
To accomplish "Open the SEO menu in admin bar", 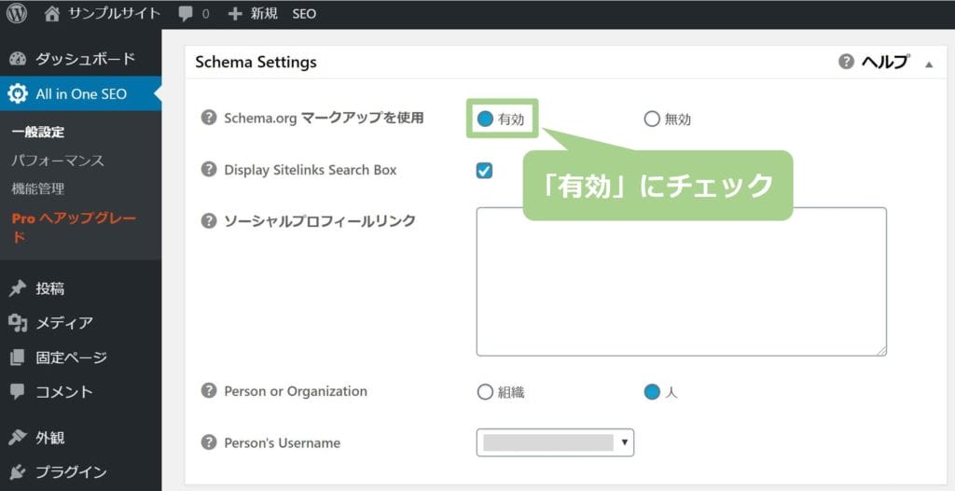I will tap(304, 14).
